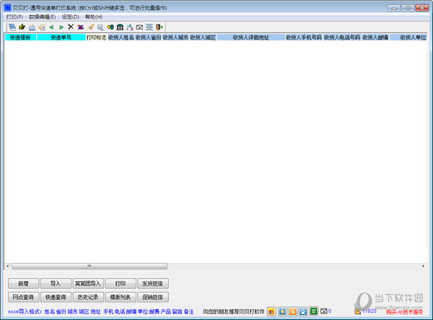The width and height of the screenshot is (433, 320).
Task: Click the black X delete icon
Action: point(71,27)
